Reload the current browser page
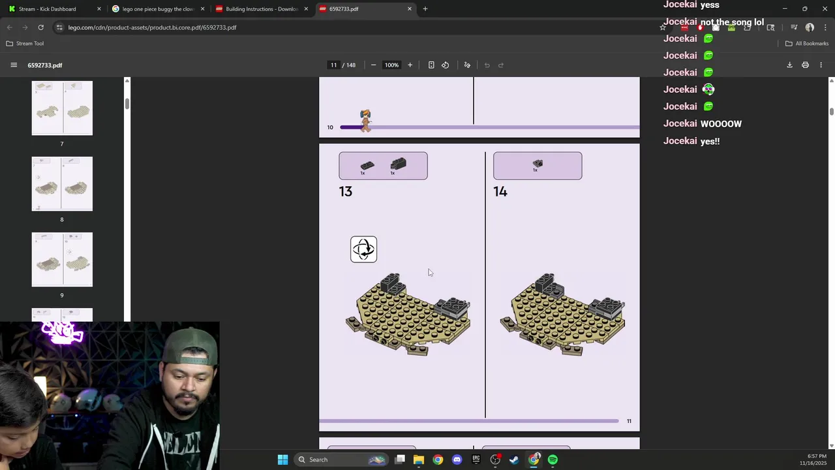This screenshot has width=835, height=470. [x=40, y=27]
